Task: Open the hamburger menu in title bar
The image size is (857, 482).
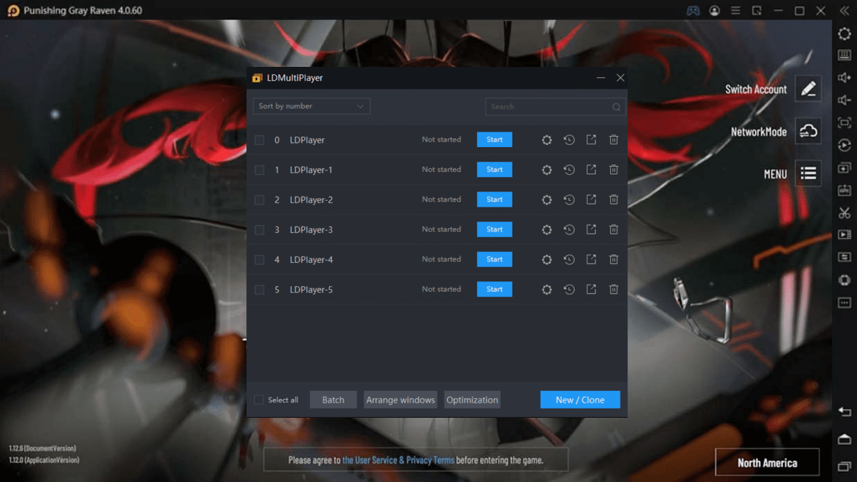Action: pyautogui.click(x=735, y=11)
